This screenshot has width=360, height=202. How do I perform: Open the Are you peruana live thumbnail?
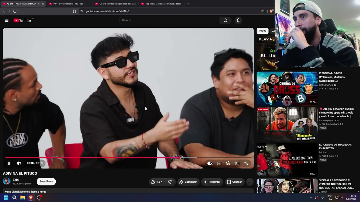287,124
